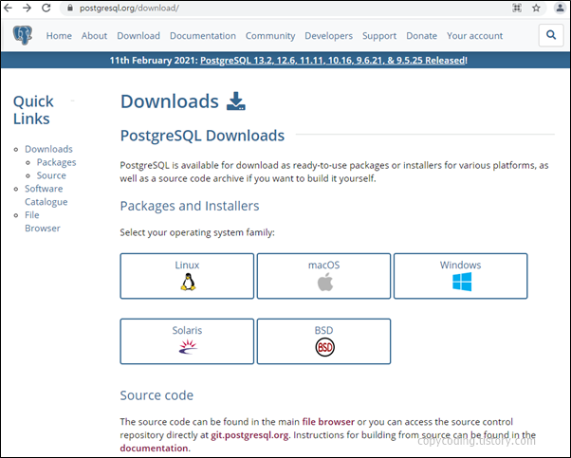Click the browser forward arrow
Screen dimensions: 571x458
click(x=27, y=8)
